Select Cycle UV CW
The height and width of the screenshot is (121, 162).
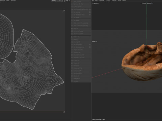(81, 71)
